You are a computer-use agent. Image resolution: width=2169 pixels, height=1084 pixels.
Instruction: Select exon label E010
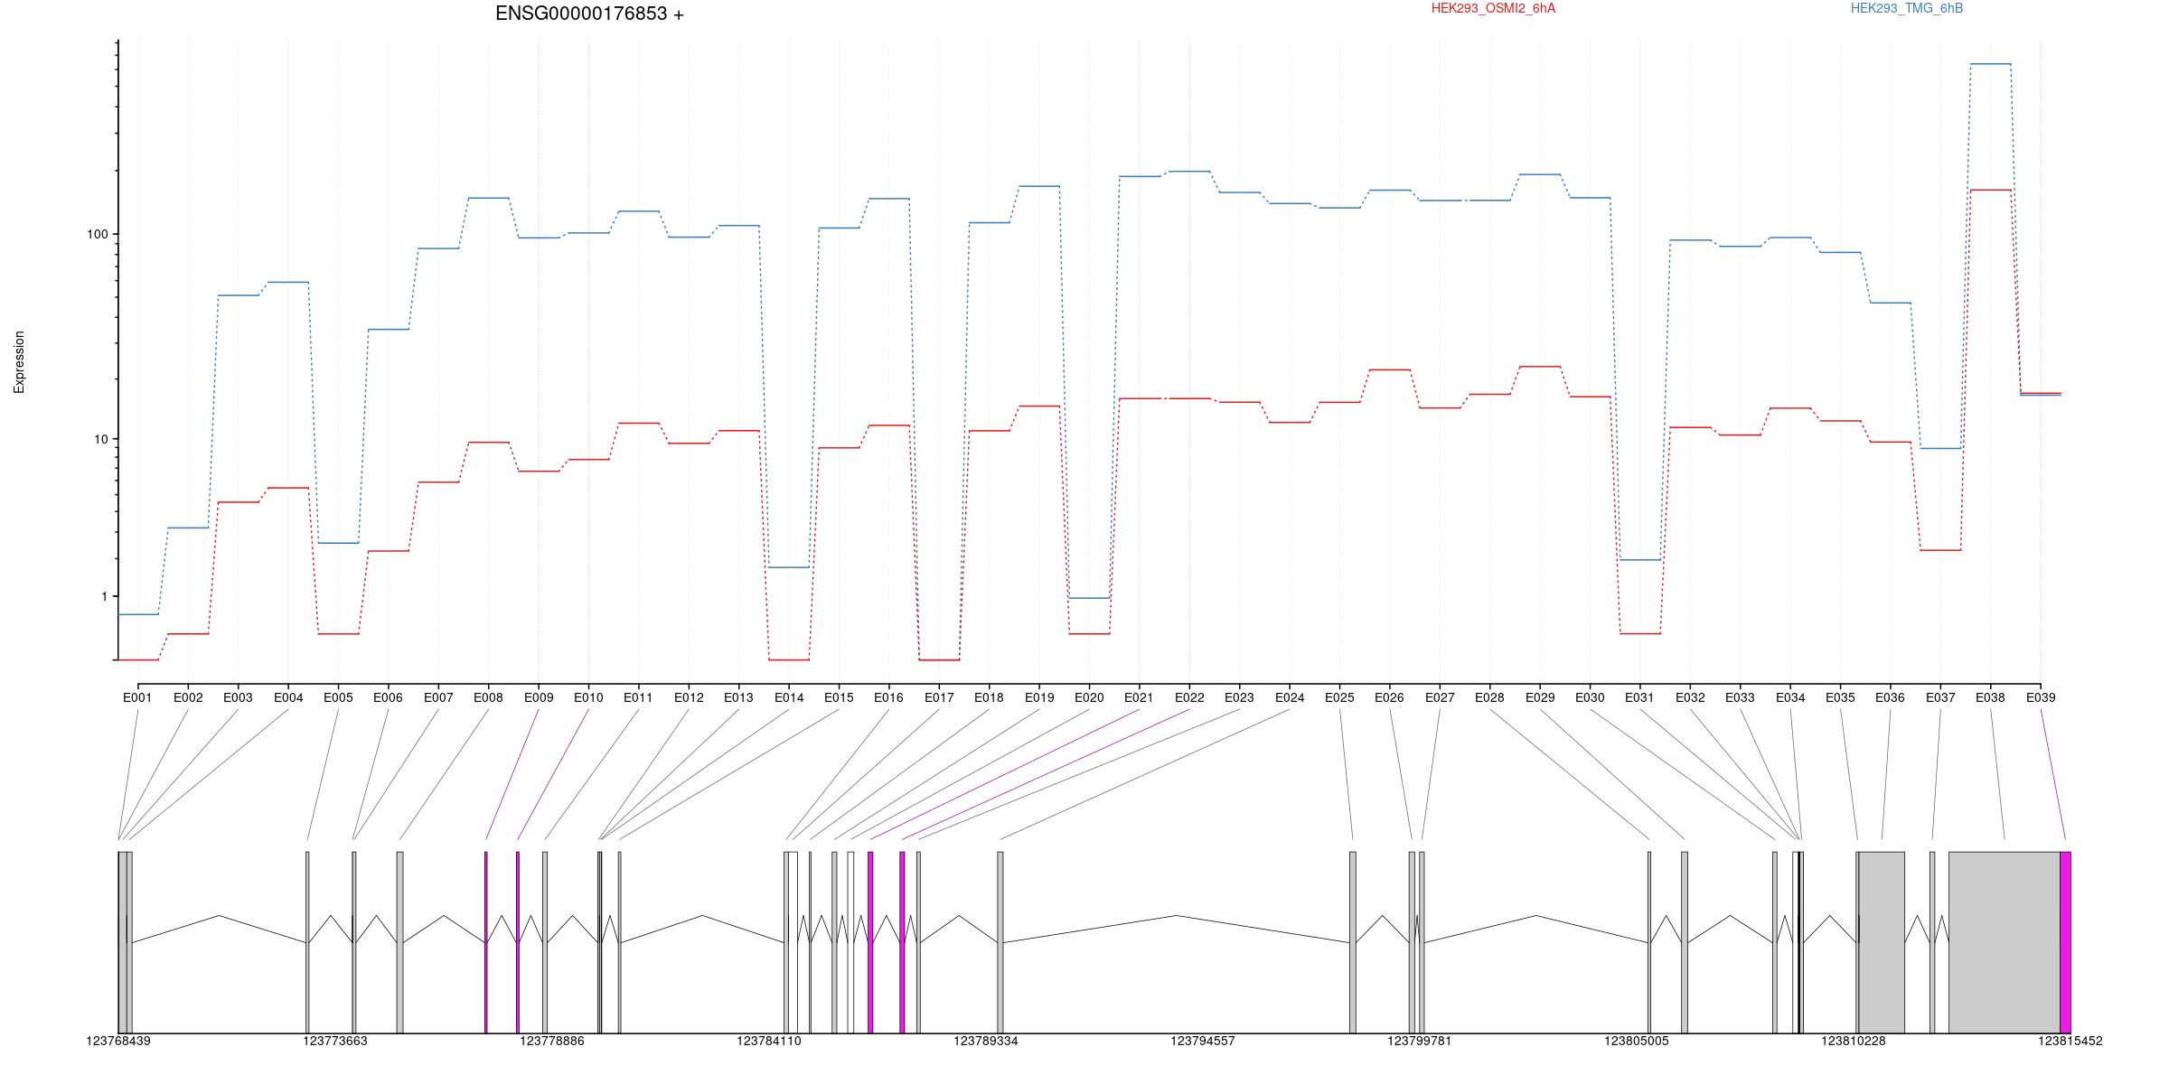pos(588,697)
